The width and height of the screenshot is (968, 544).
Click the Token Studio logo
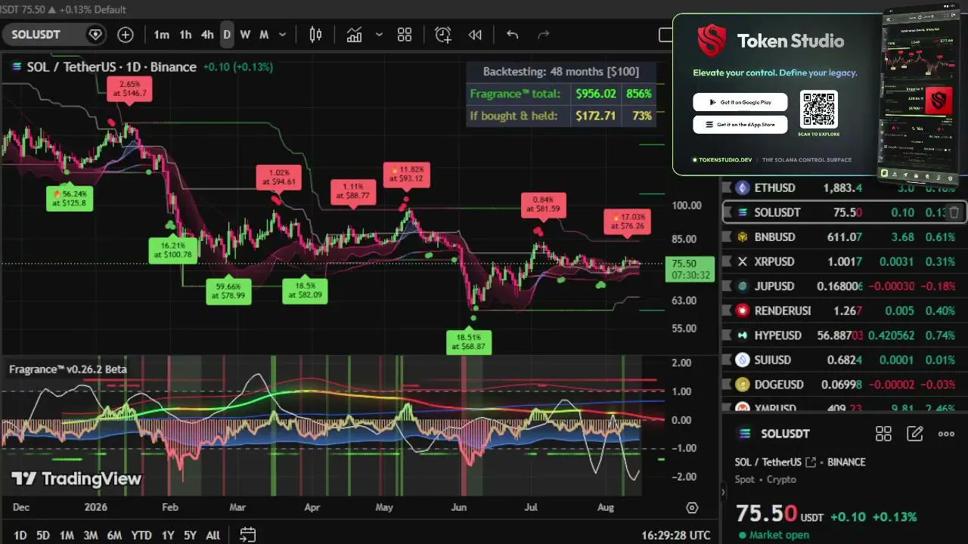(x=712, y=41)
